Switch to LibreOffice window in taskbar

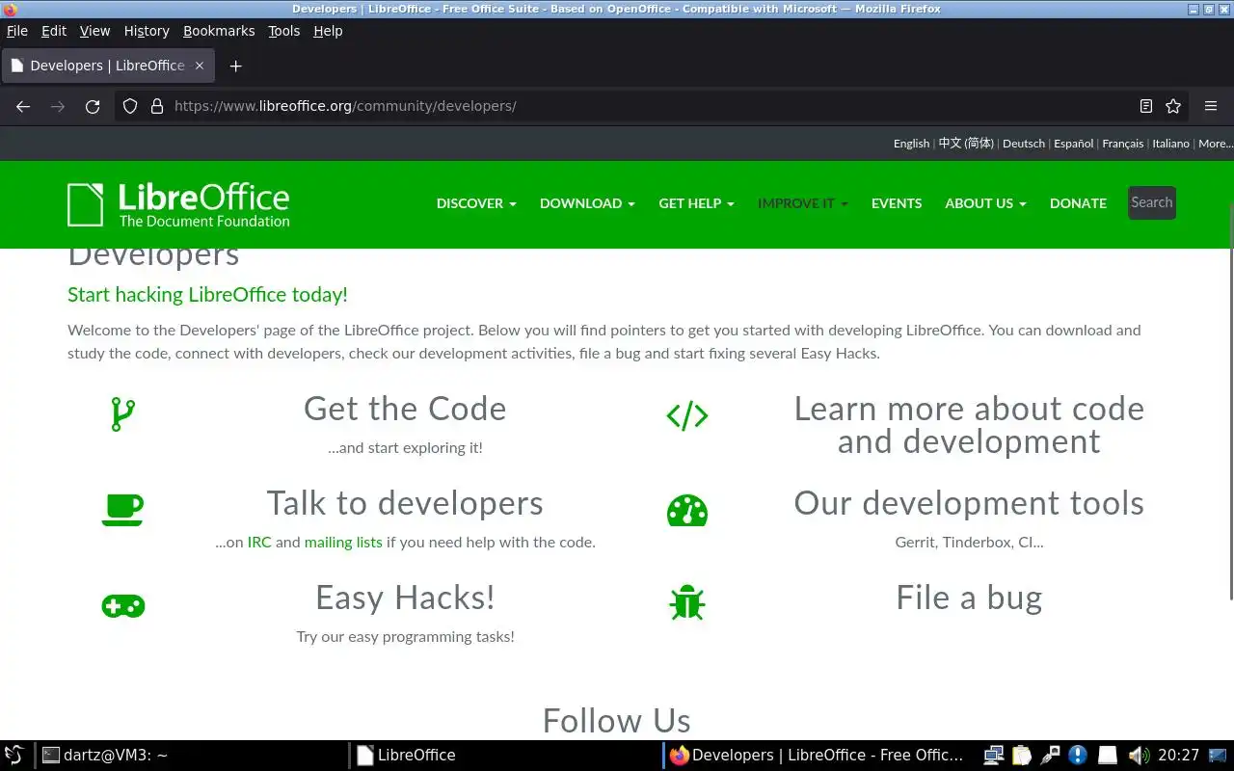pos(505,755)
